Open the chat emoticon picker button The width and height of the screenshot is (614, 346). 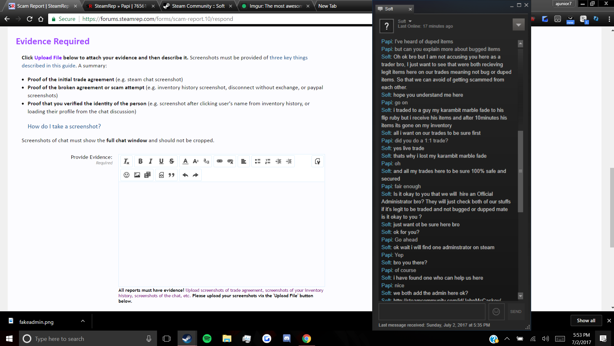click(x=496, y=311)
